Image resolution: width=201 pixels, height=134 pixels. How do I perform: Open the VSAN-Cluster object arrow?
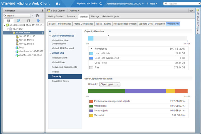coord(42,33)
